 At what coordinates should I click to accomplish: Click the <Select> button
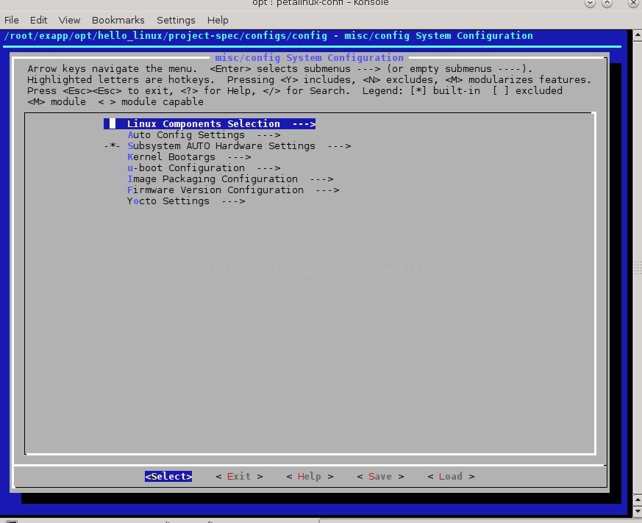point(168,477)
